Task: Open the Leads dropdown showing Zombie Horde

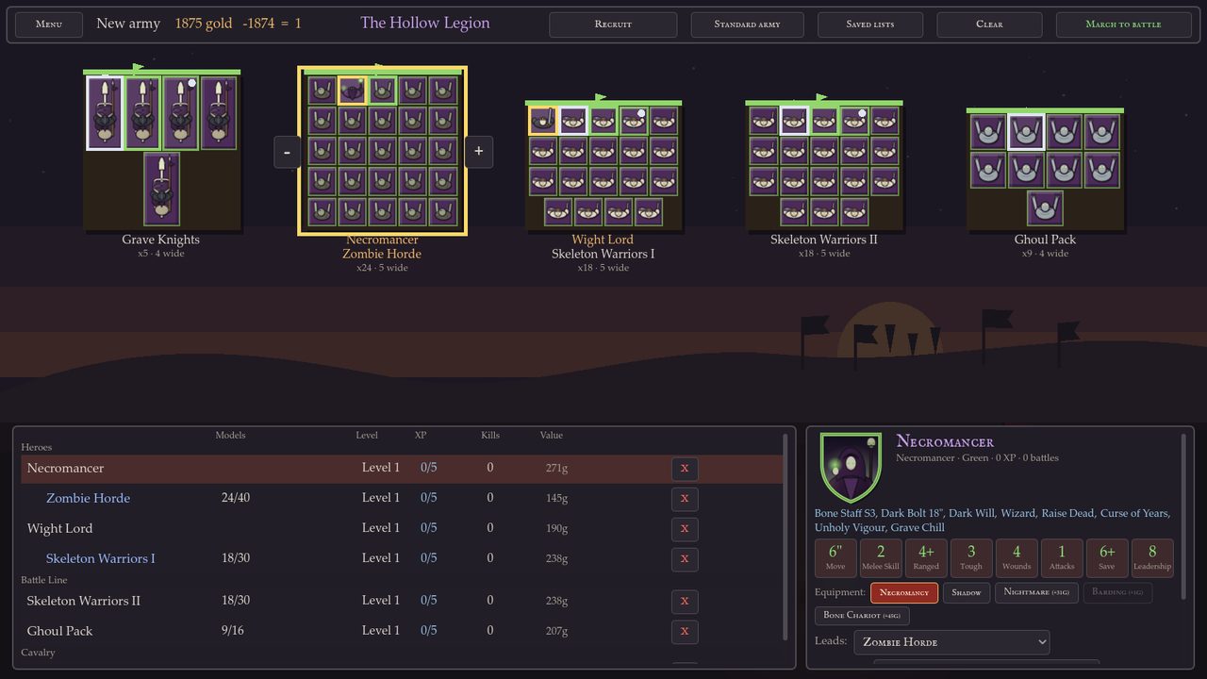Action: [951, 642]
